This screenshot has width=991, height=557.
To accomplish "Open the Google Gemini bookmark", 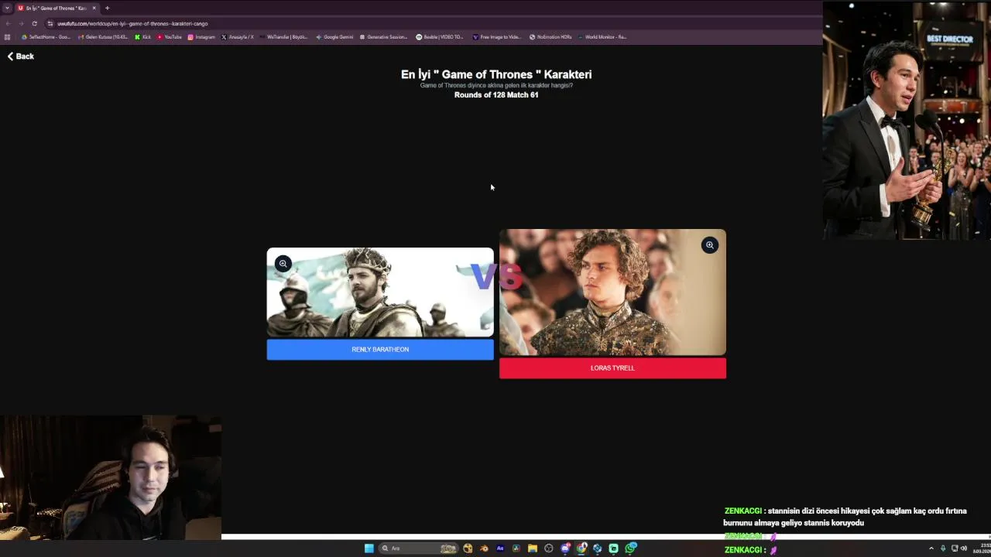I will coord(334,37).
